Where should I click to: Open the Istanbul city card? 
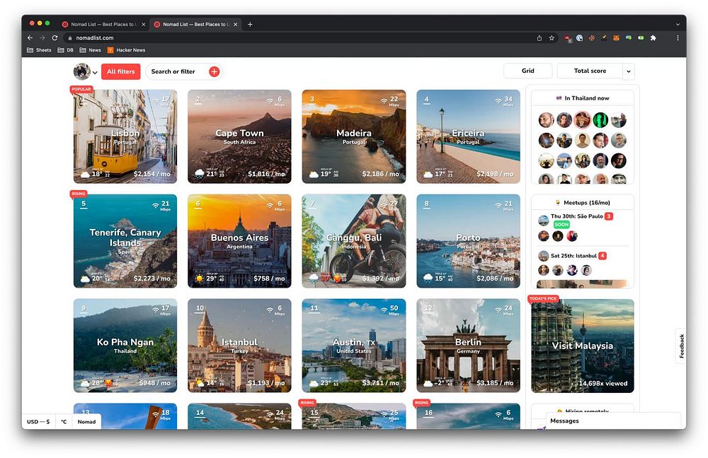(x=239, y=346)
